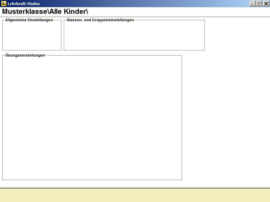This screenshot has width=270, height=202.
Task: Click the Allgemeine Einstellungen group label
Action: [29, 20]
